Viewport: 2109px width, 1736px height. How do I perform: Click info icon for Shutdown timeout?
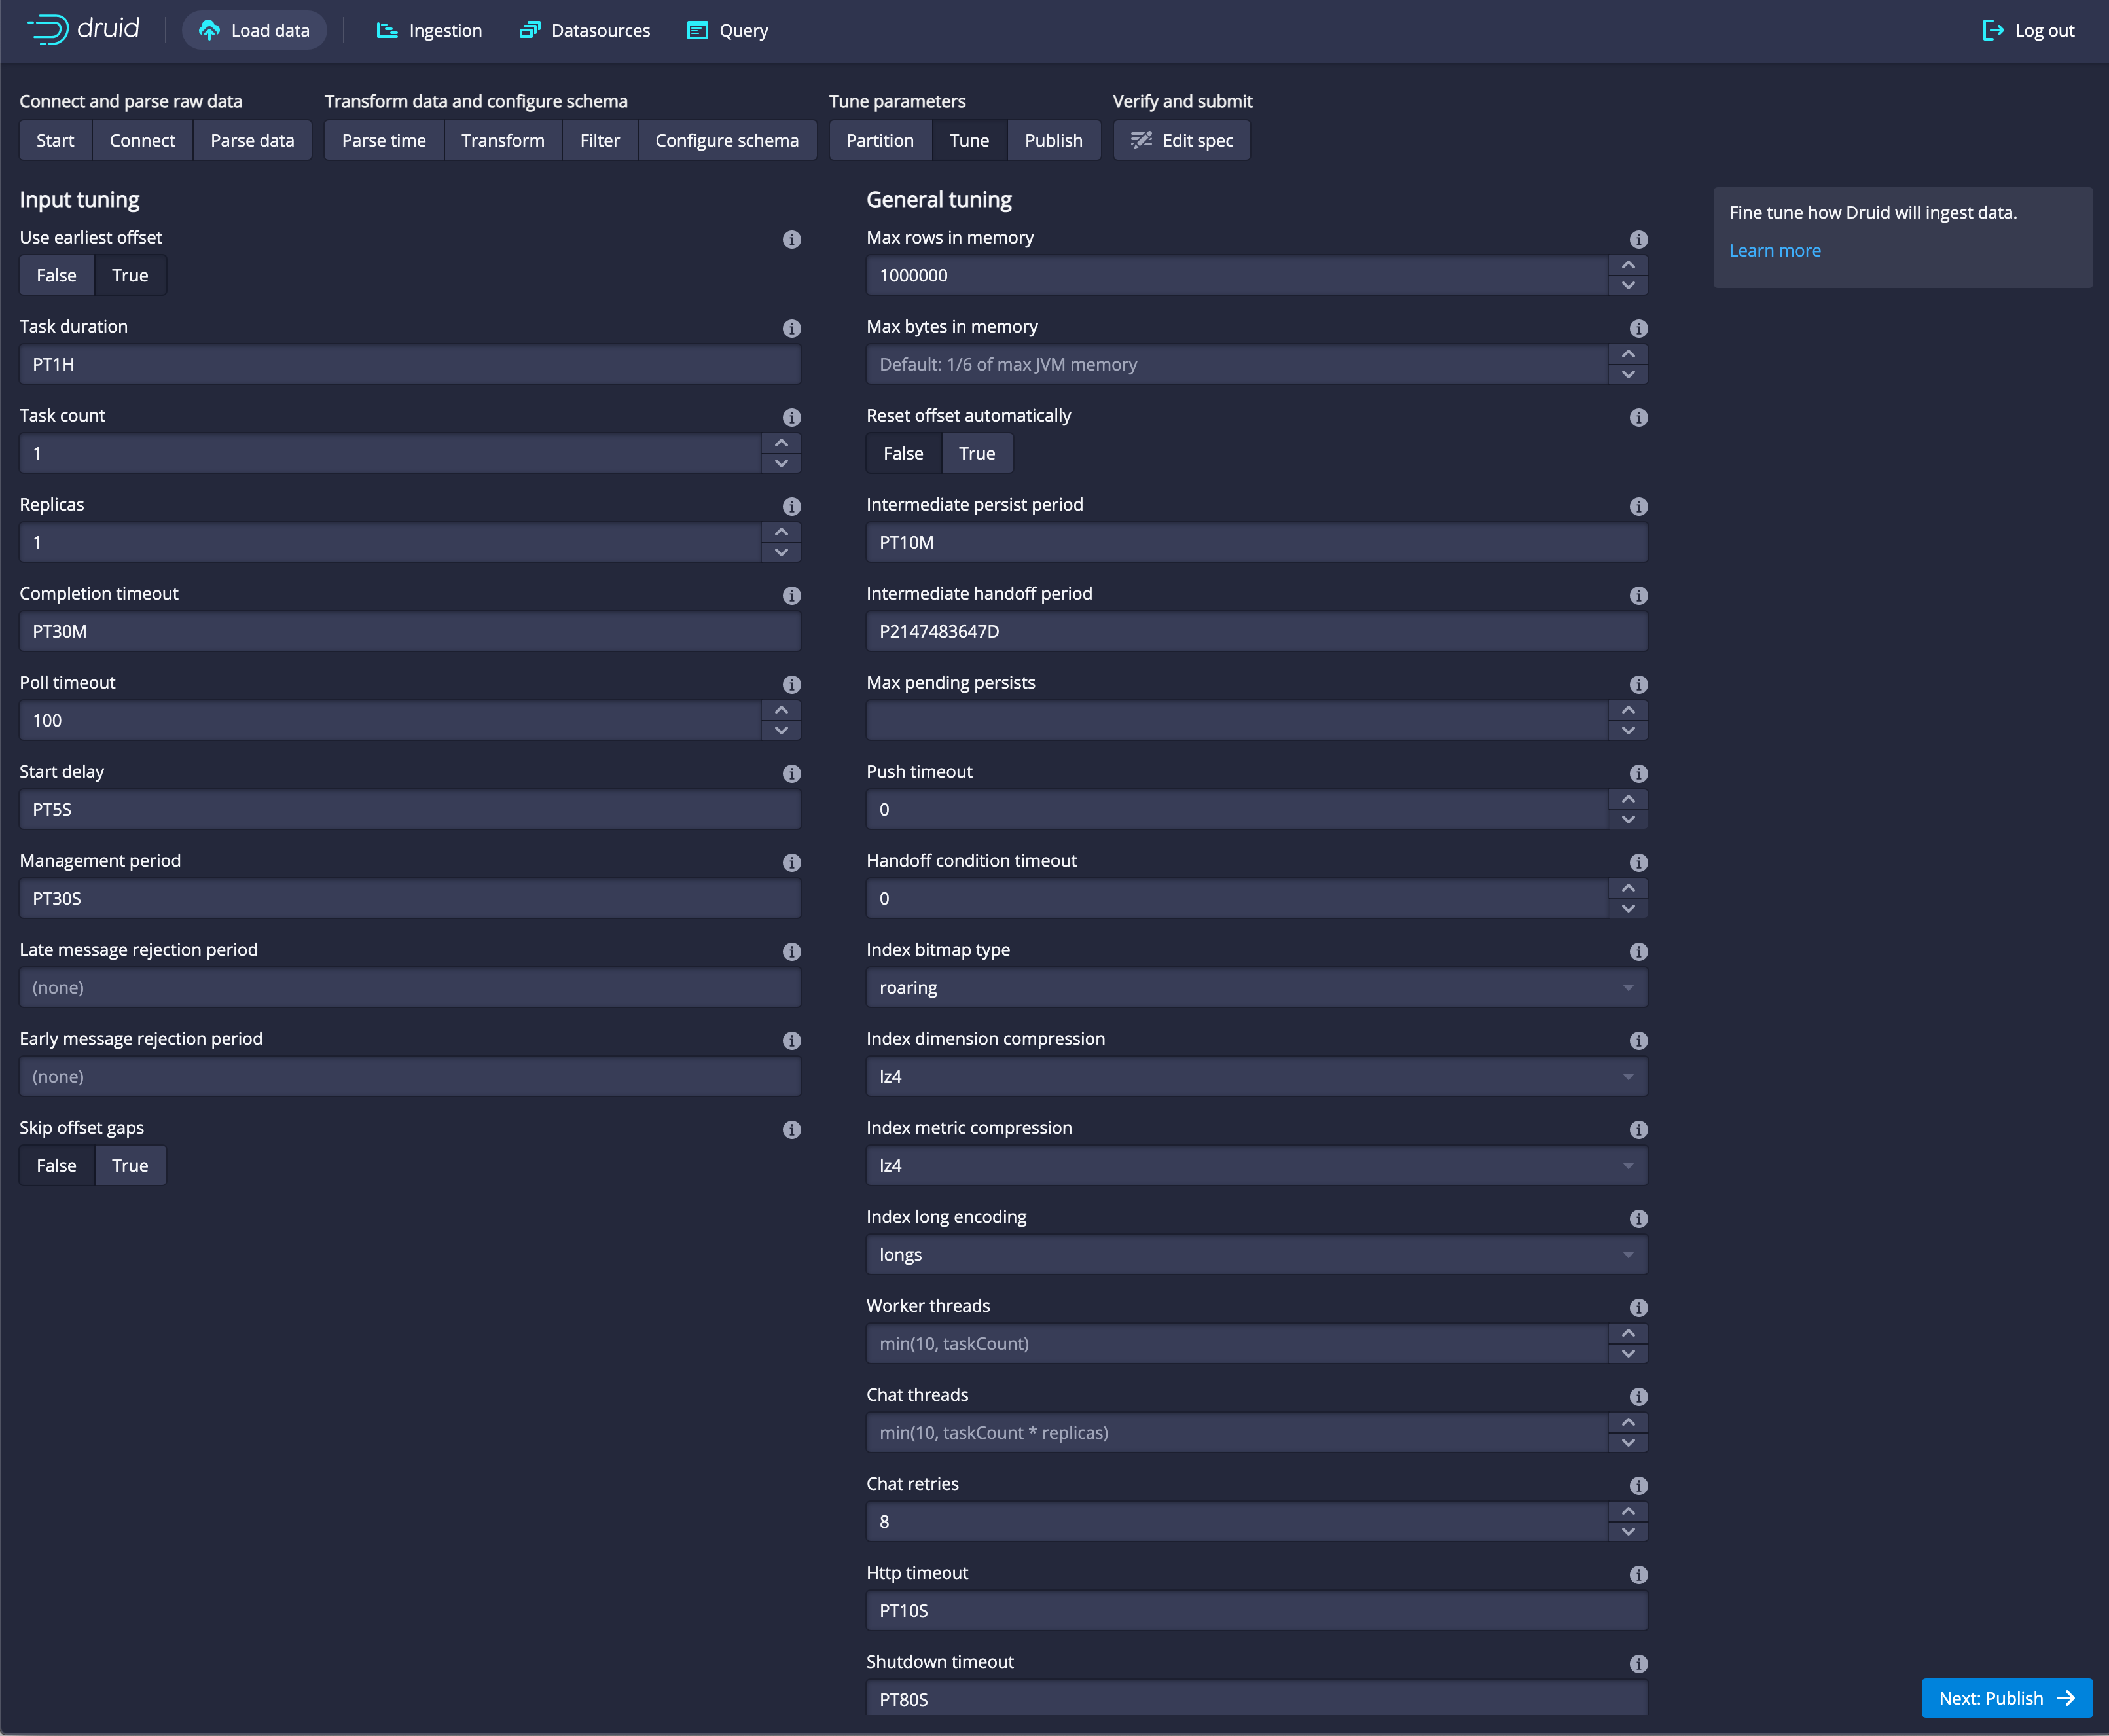pos(1638,1663)
